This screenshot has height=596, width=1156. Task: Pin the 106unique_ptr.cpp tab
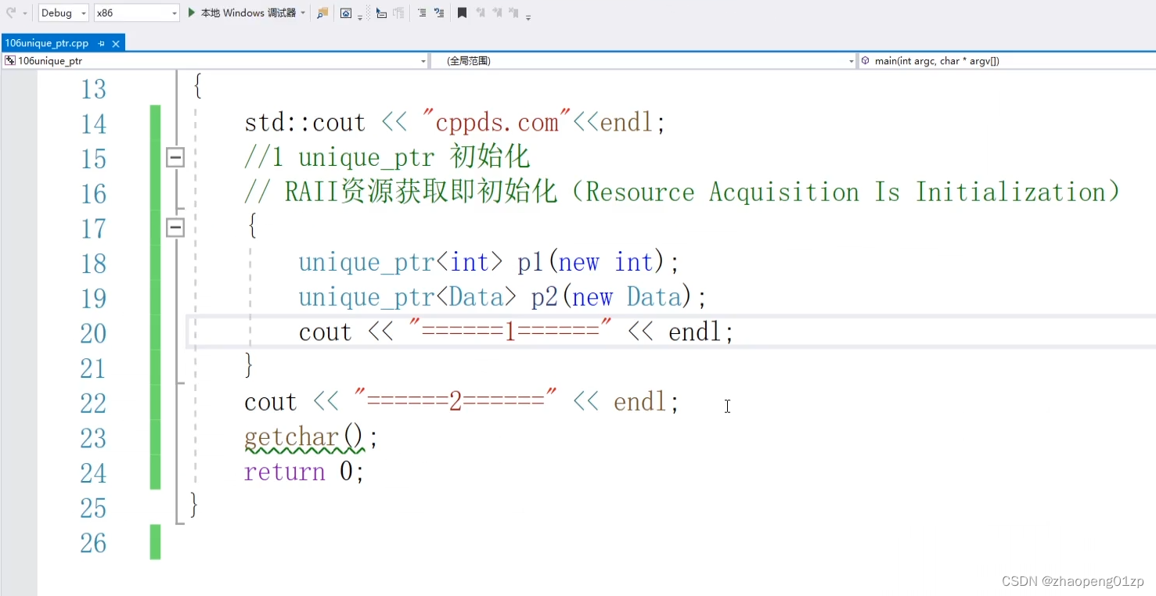(101, 44)
